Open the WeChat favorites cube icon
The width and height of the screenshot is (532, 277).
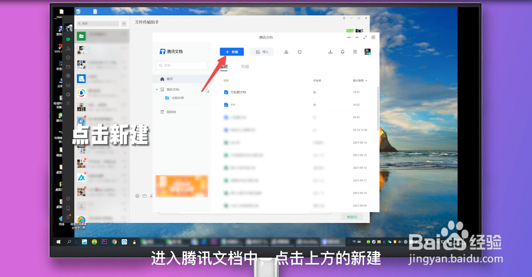click(68, 58)
